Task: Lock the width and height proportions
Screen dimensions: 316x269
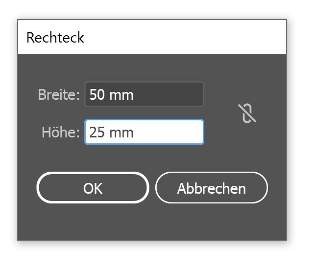Action: [x=247, y=113]
